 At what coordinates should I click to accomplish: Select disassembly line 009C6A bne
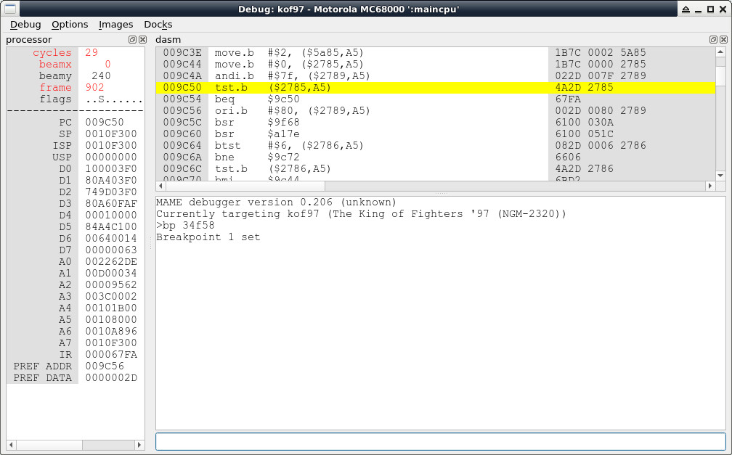coord(436,157)
